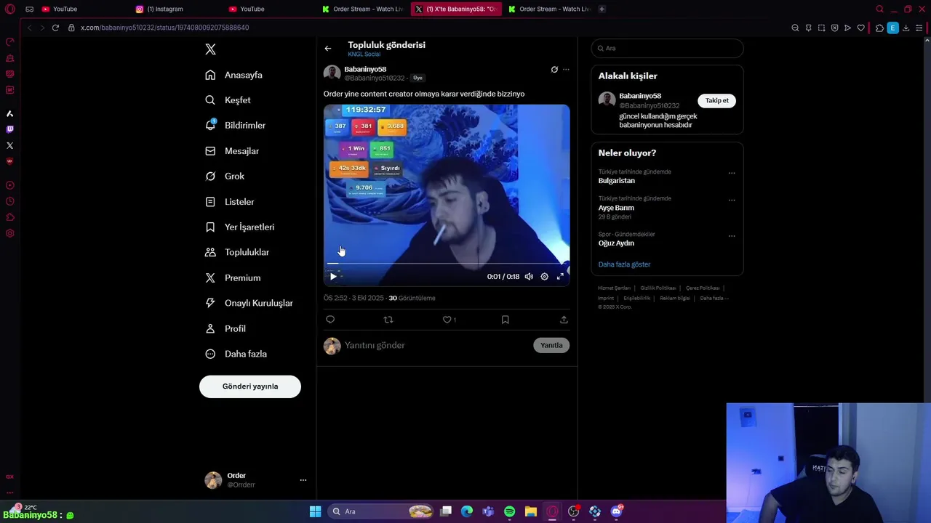Viewport: 931px width, 523px height.
Task: Open Topluluklar (Communities)
Action: pos(237,252)
